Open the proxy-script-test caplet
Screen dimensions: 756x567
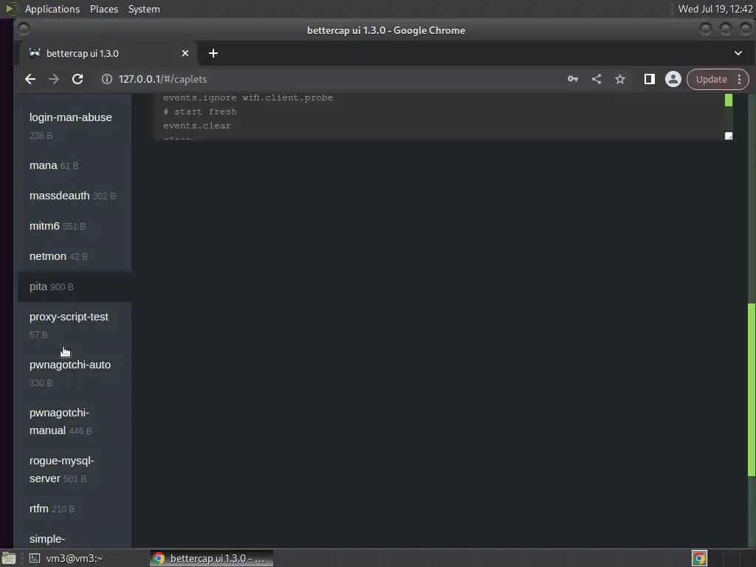pyautogui.click(x=75, y=326)
